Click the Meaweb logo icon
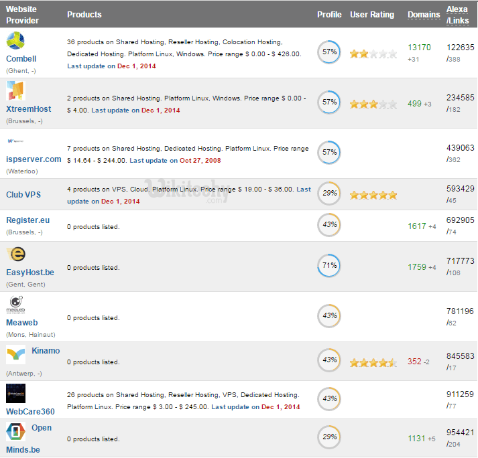The height and width of the screenshot is (458, 478). 16,305
